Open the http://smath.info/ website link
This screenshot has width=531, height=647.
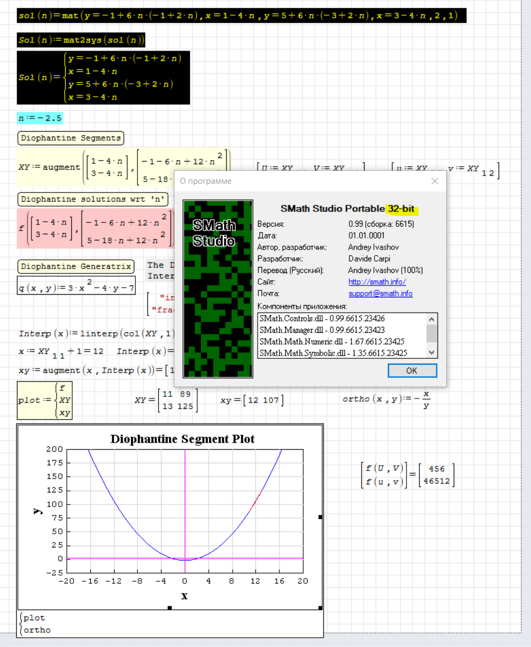point(377,282)
